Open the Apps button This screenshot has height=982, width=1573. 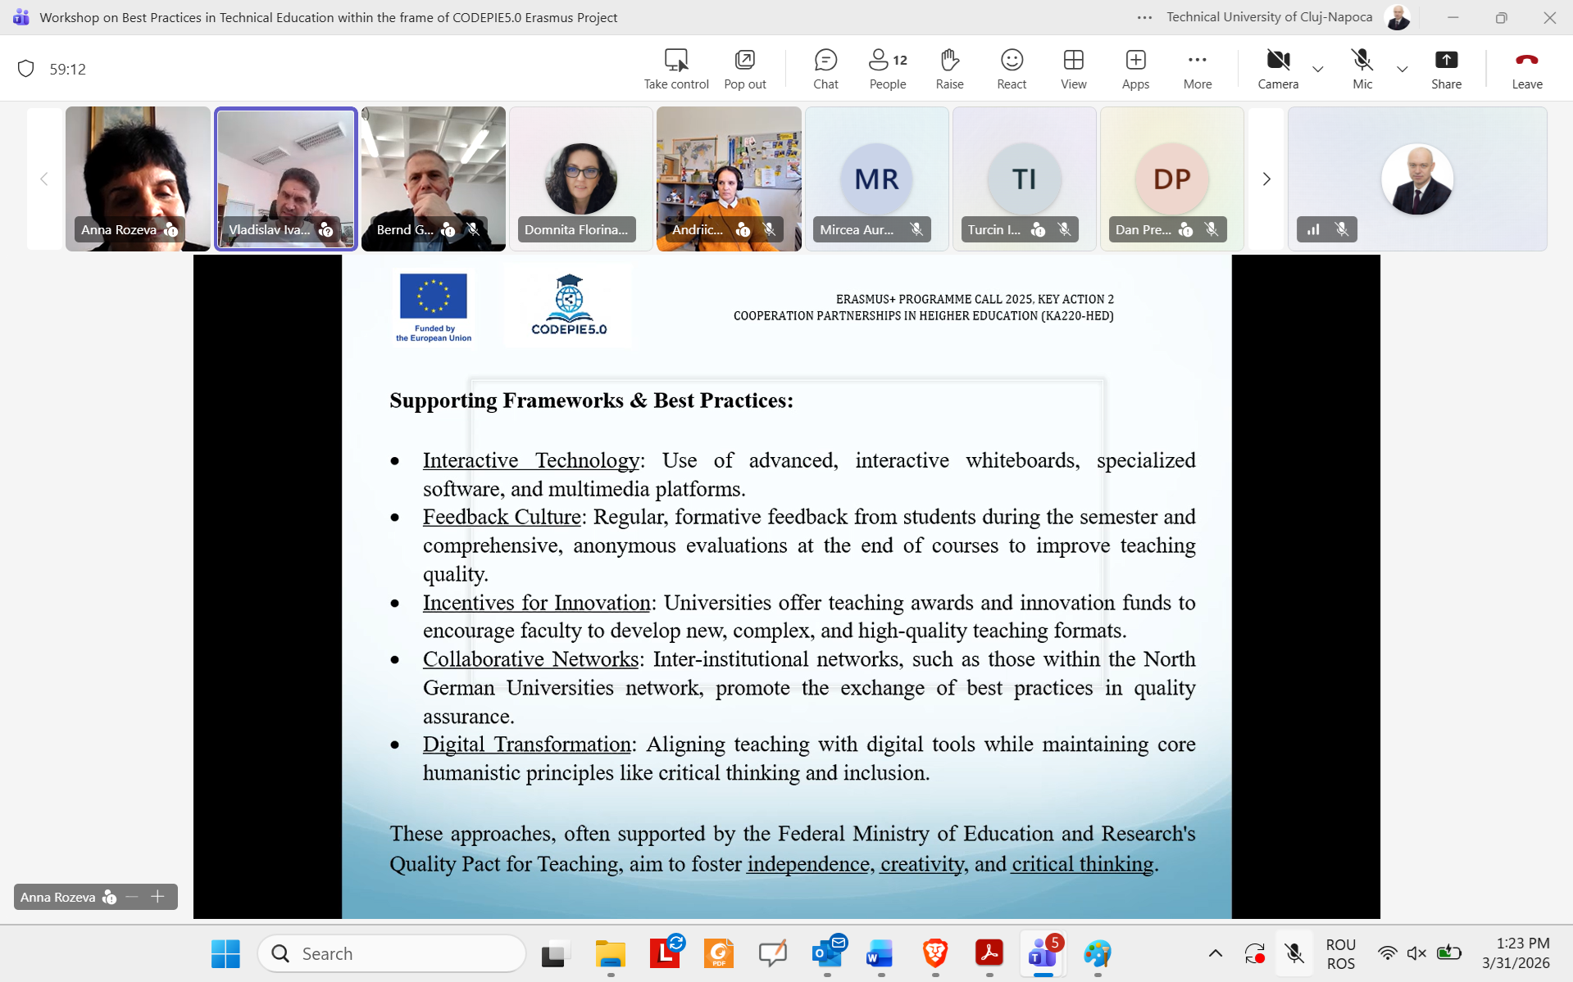point(1135,69)
